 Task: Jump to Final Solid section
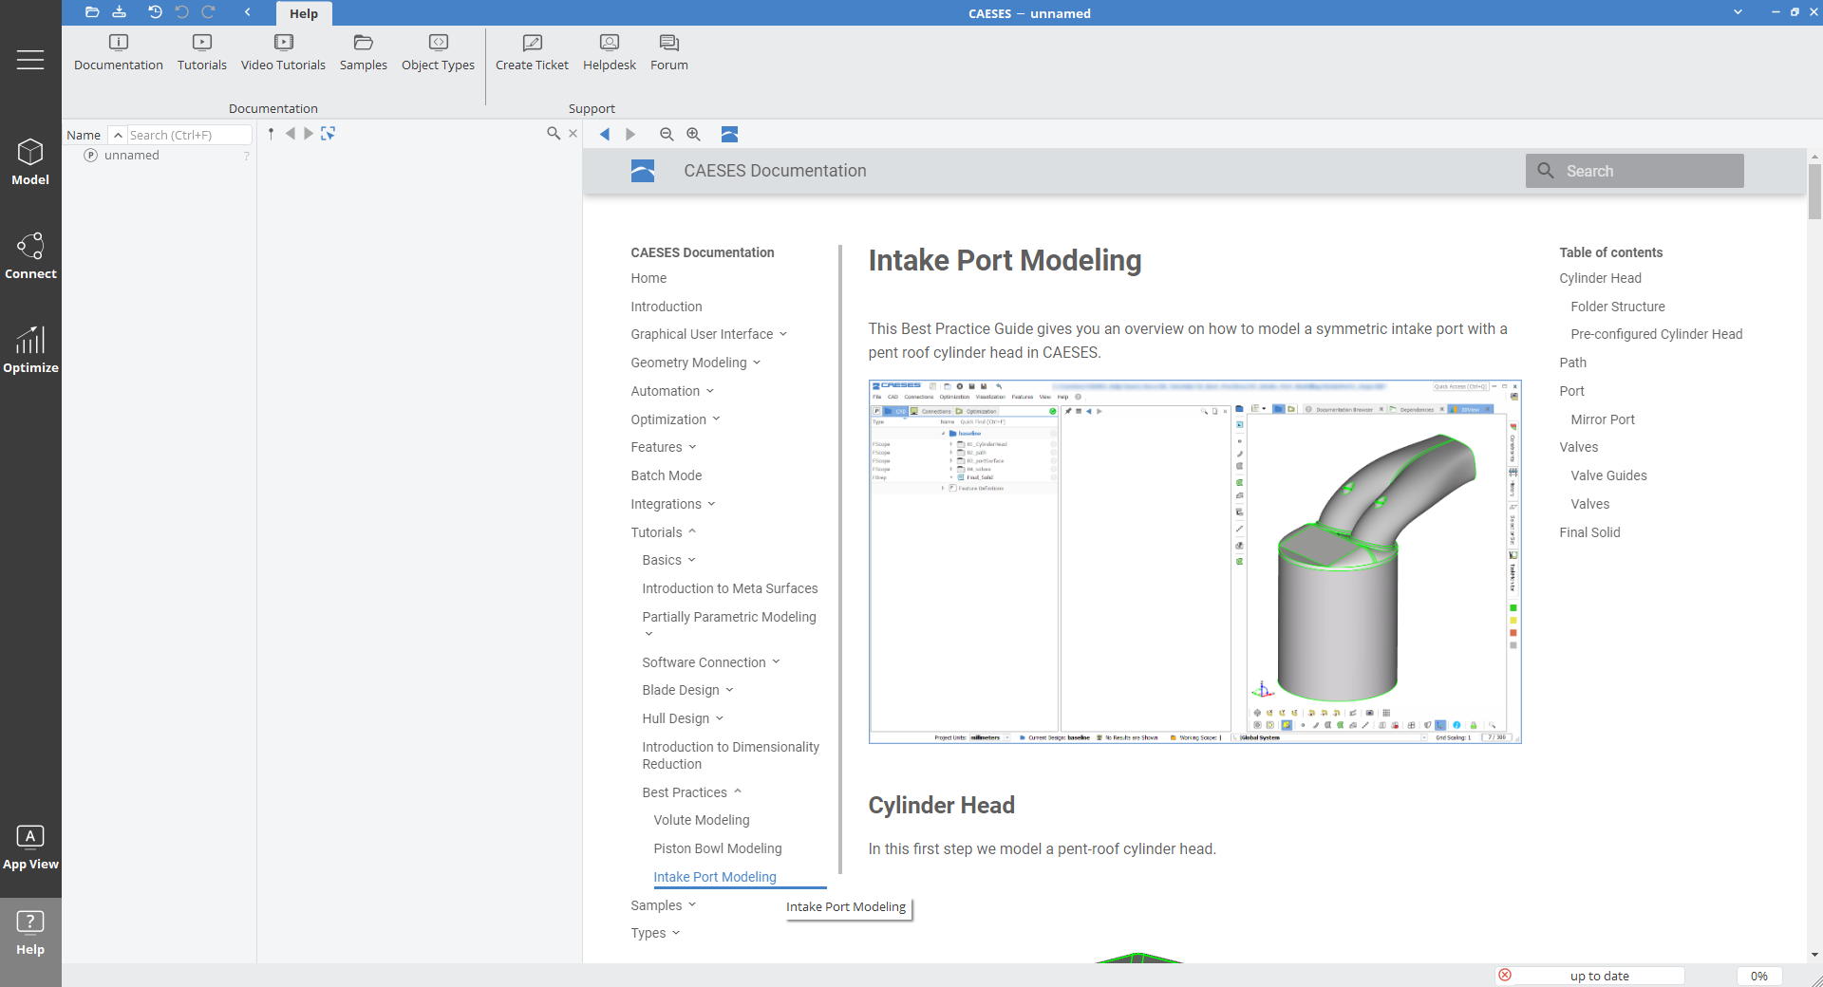click(1589, 532)
